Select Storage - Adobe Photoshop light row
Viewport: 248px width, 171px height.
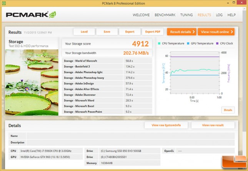click(107, 72)
